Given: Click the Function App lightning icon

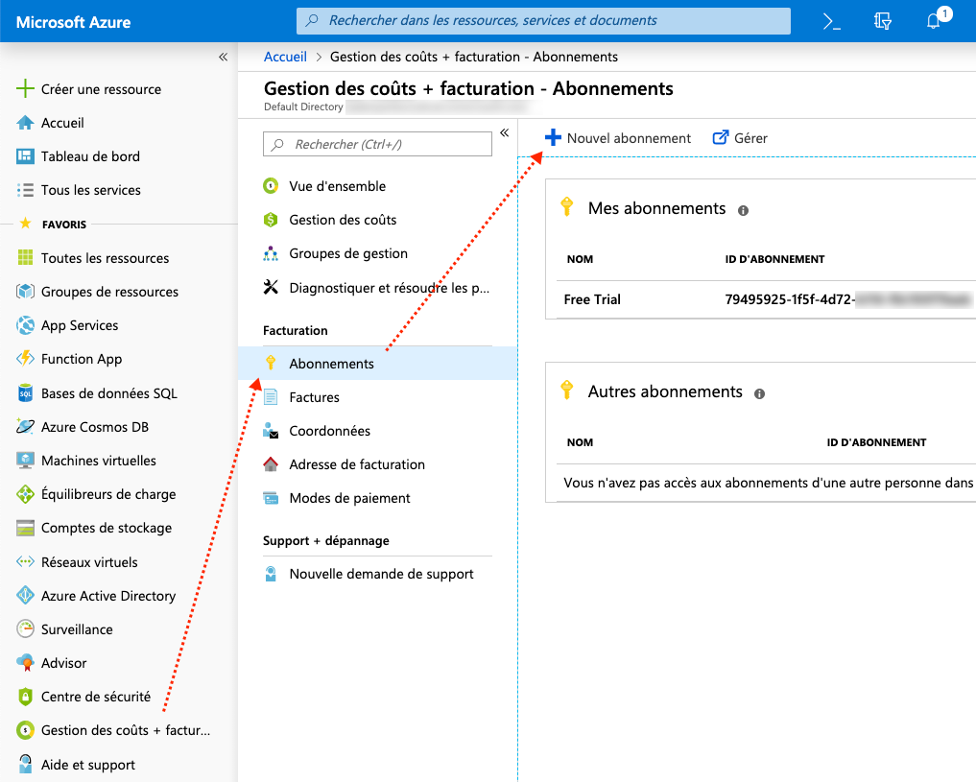Looking at the screenshot, I should [25, 358].
